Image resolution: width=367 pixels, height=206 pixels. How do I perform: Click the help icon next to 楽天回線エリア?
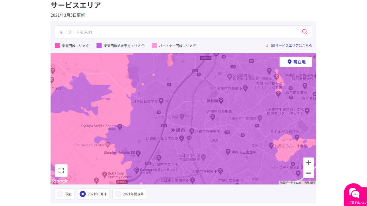click(87, 45)
